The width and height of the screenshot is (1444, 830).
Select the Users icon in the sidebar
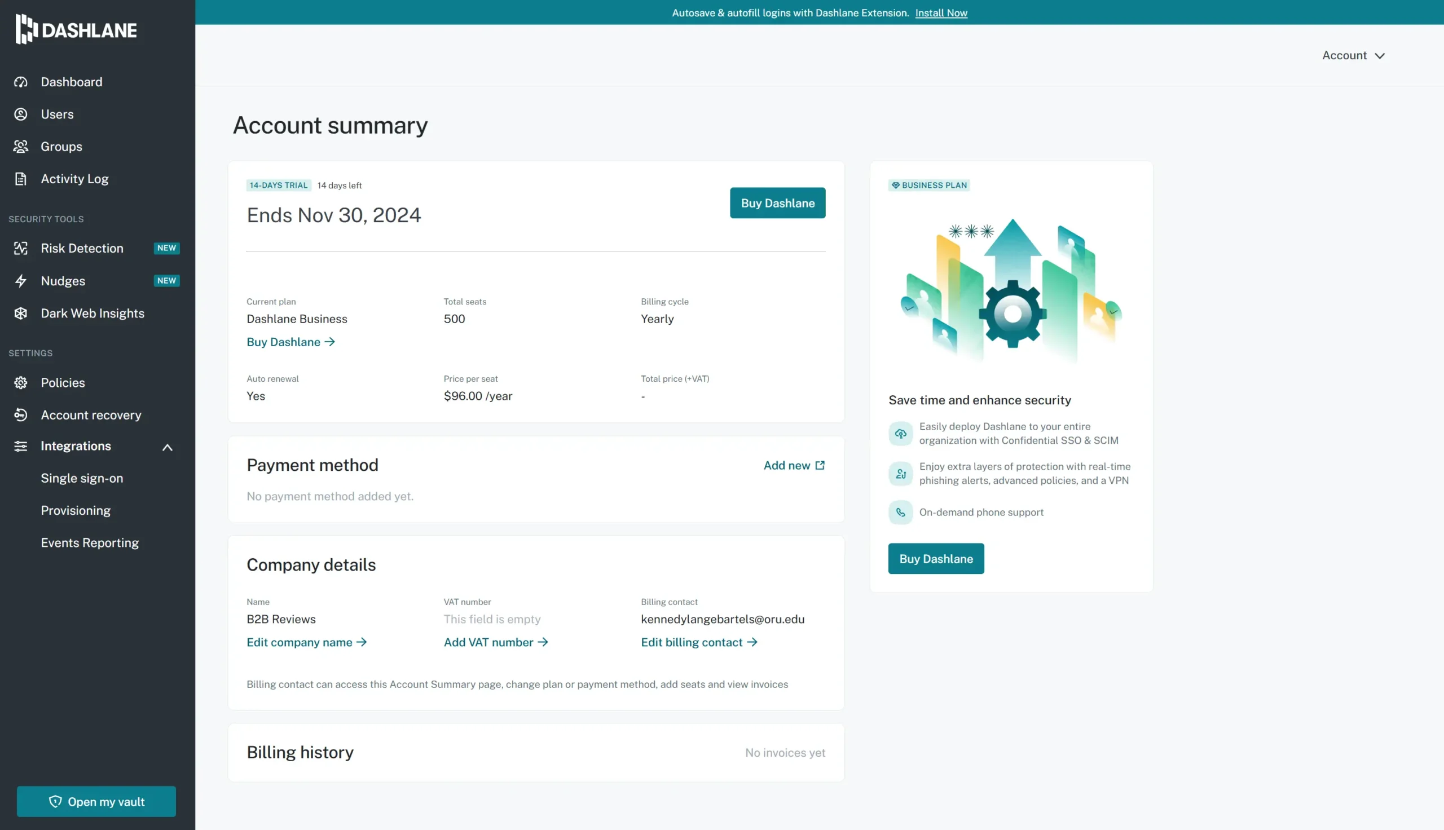pyautogui.click(x=20, y=114)
